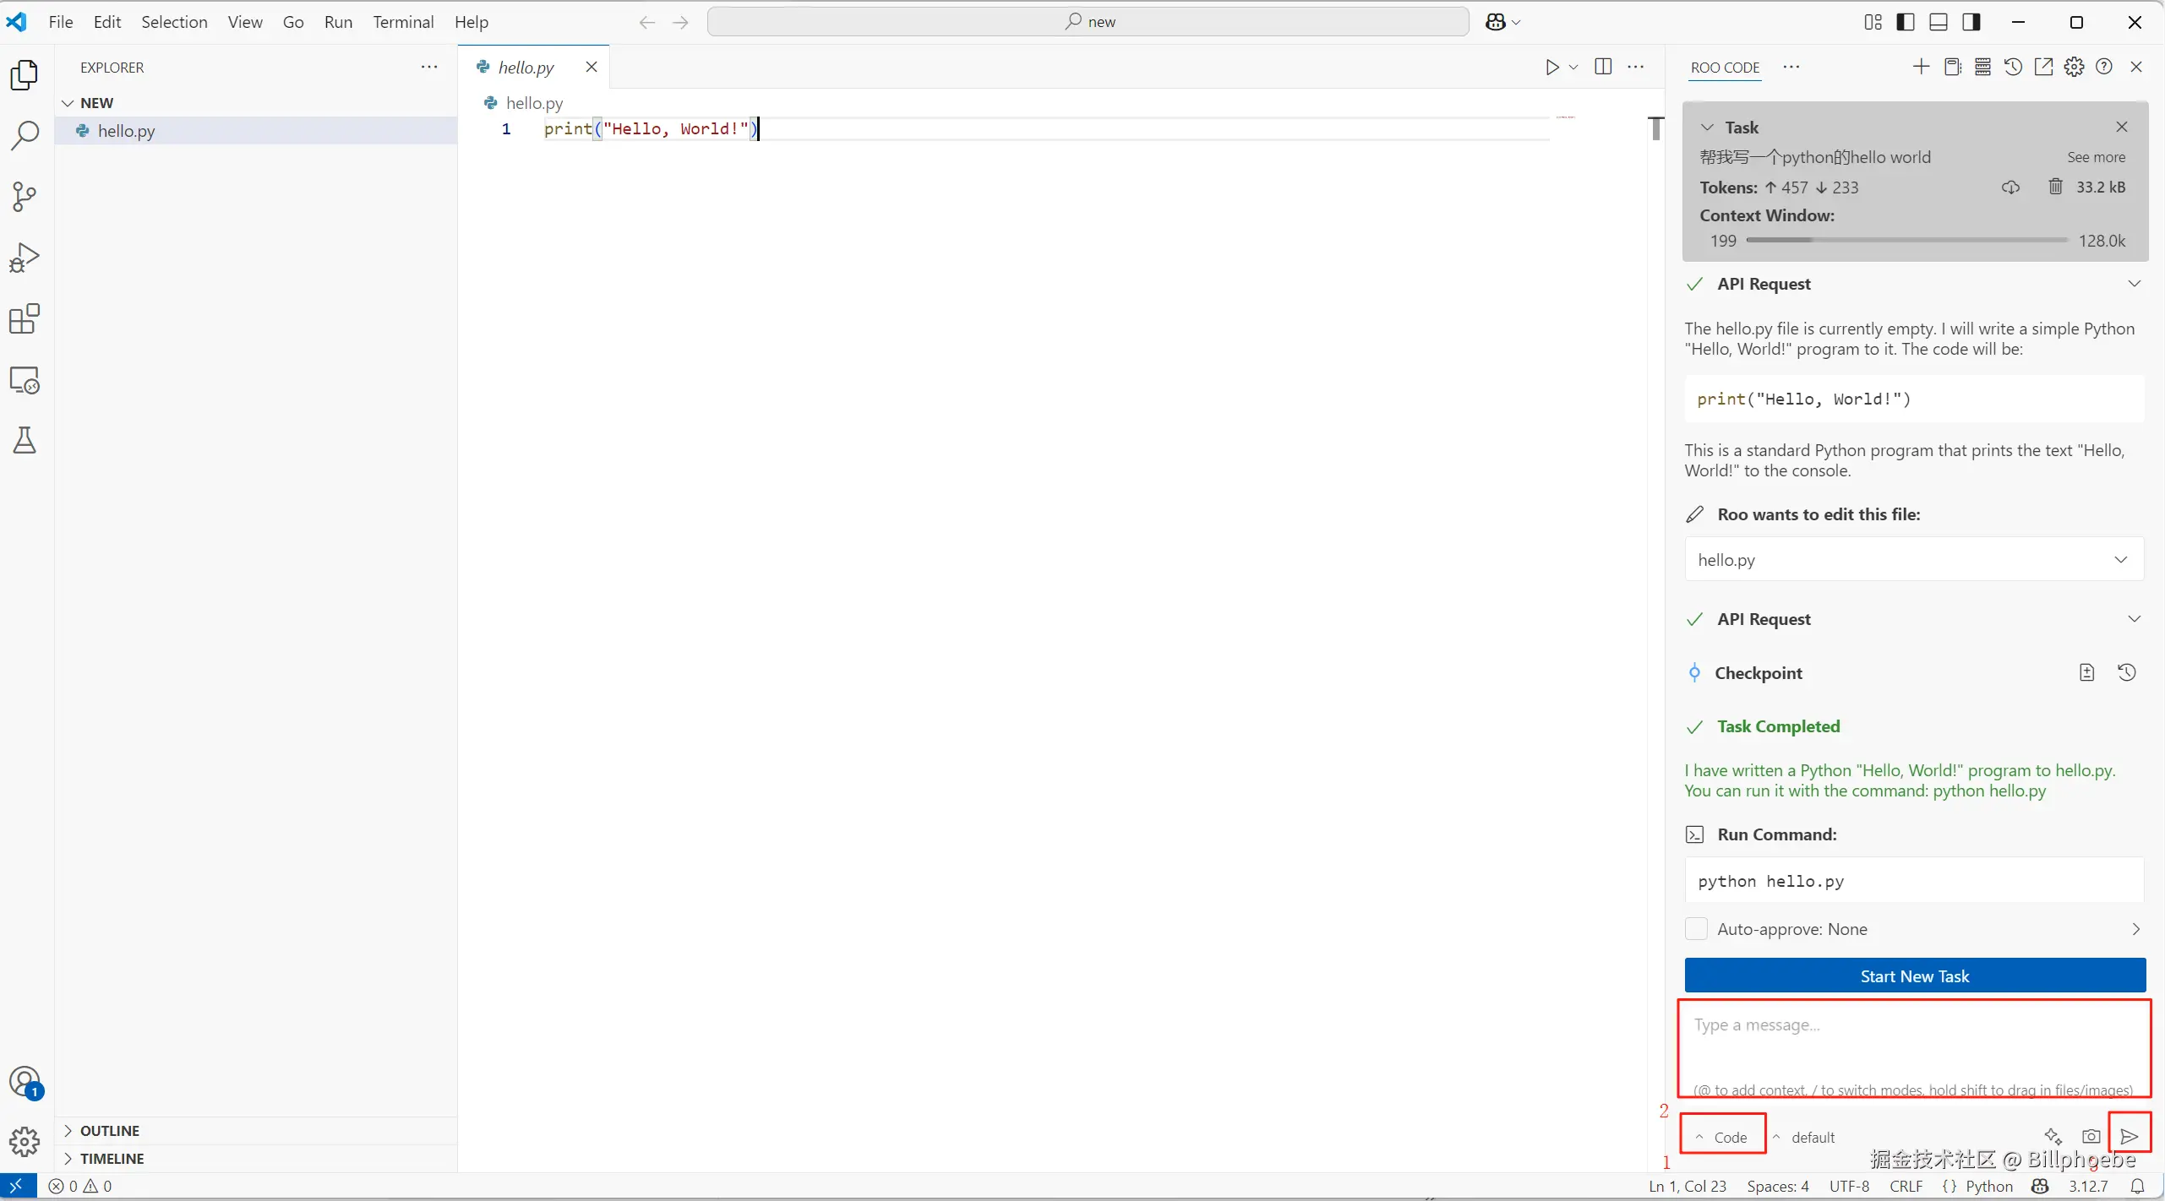Check the Auto-approve checkbox
The height and width of the screenshot is (1201, 2165).
tap(1695, 929)
